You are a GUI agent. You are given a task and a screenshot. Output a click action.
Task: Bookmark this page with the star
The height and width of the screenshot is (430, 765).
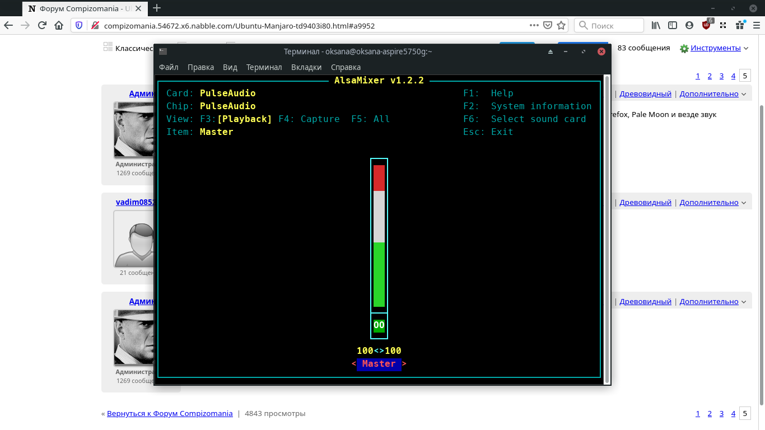pos(561,25)
